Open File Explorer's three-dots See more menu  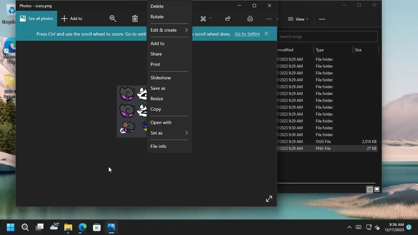tap(322, 19)
